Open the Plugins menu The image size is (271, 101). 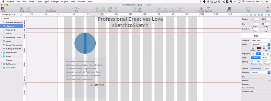click(x=64, y=2)
